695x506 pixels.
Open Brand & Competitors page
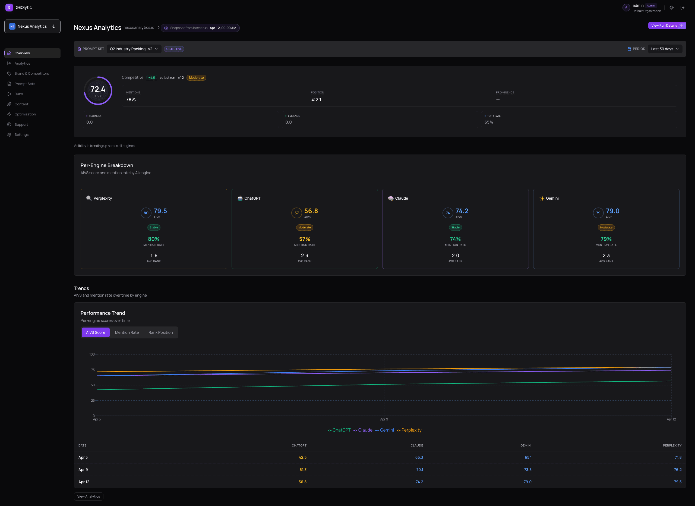[x=32, y=74]
